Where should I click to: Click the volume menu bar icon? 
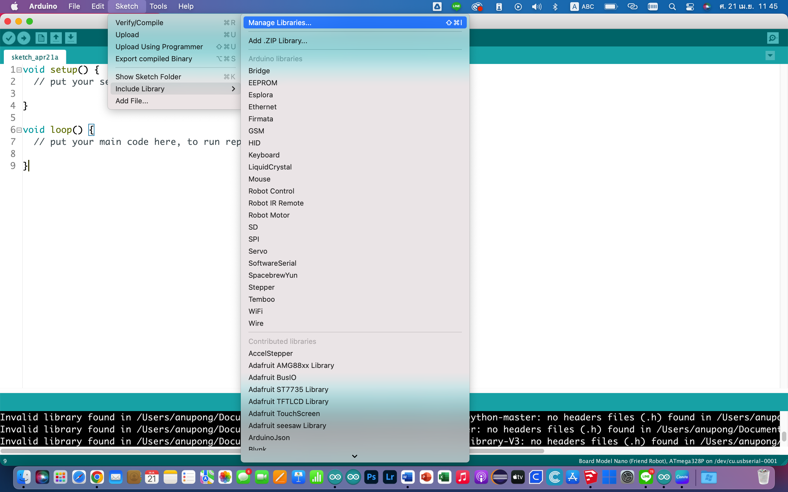pos(536,6)
